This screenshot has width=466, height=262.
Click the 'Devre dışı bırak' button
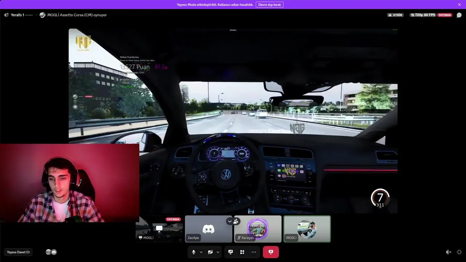click(269, 5)
